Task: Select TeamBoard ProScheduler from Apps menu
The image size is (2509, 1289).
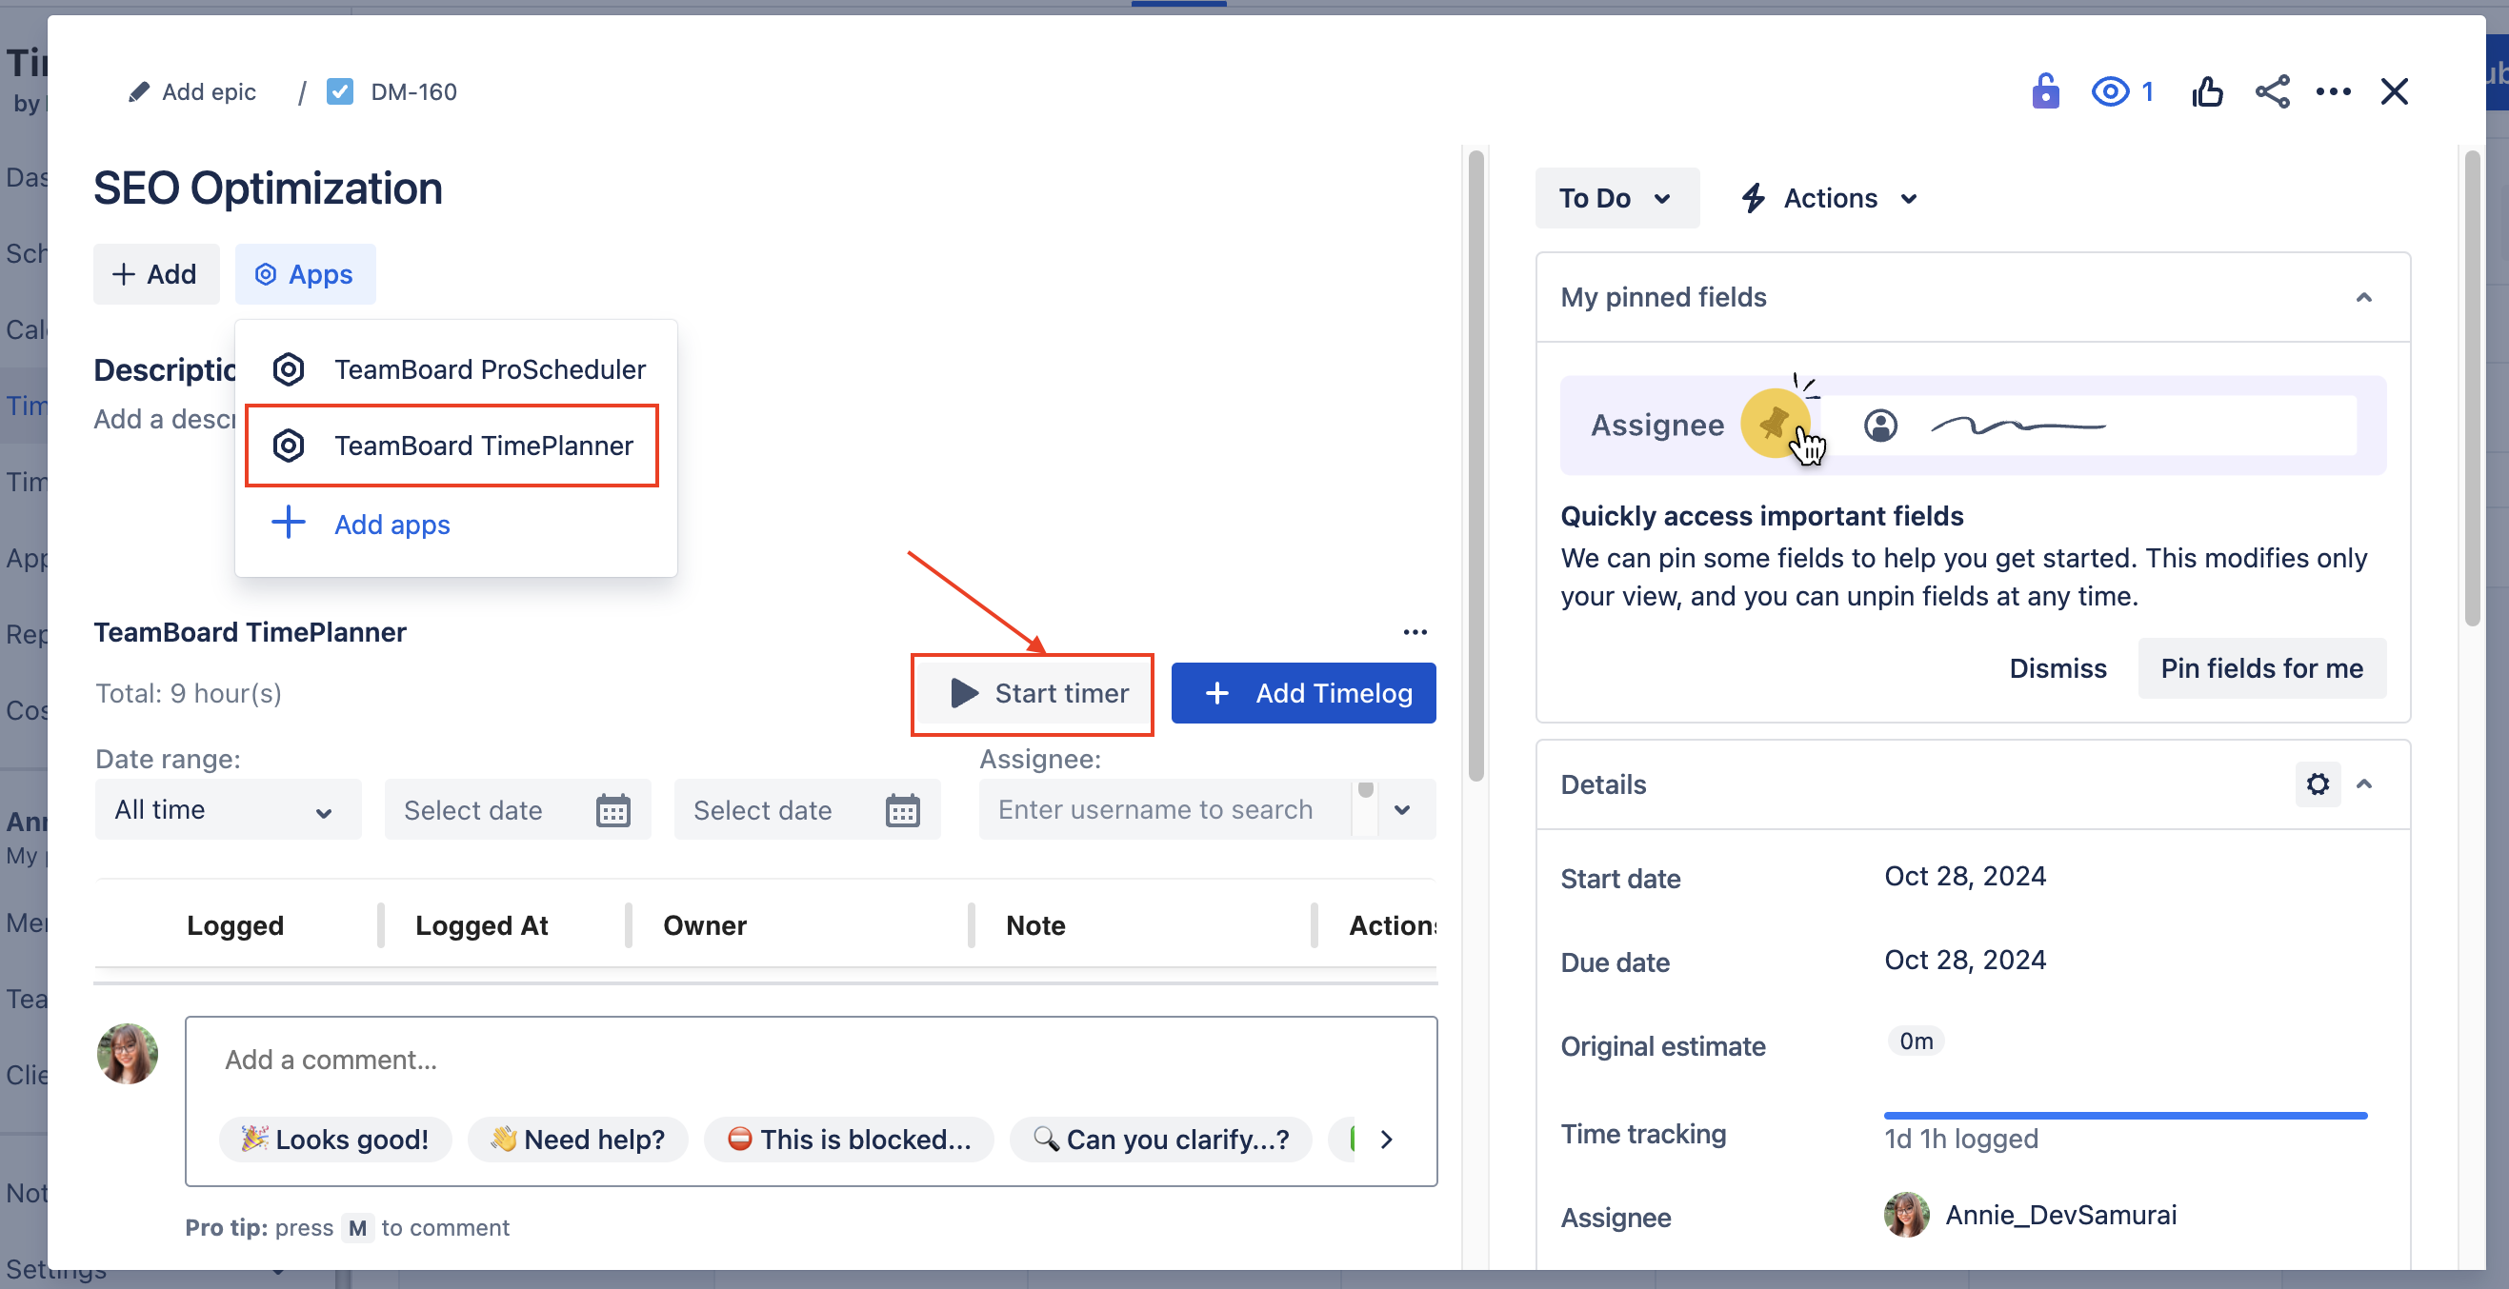Action: coord(458,369)
